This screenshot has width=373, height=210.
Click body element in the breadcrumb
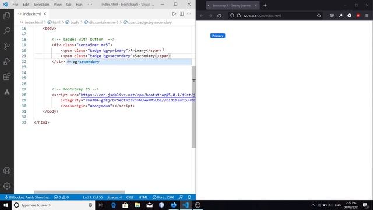point(75,22)
